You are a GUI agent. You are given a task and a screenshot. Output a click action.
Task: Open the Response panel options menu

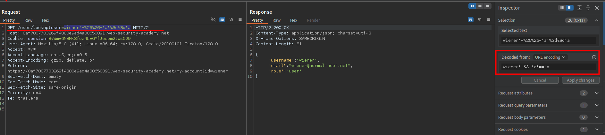point(489,20)
